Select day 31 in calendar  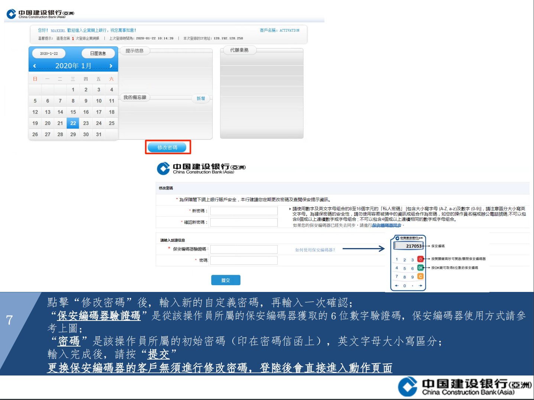(x=98, y=134)
